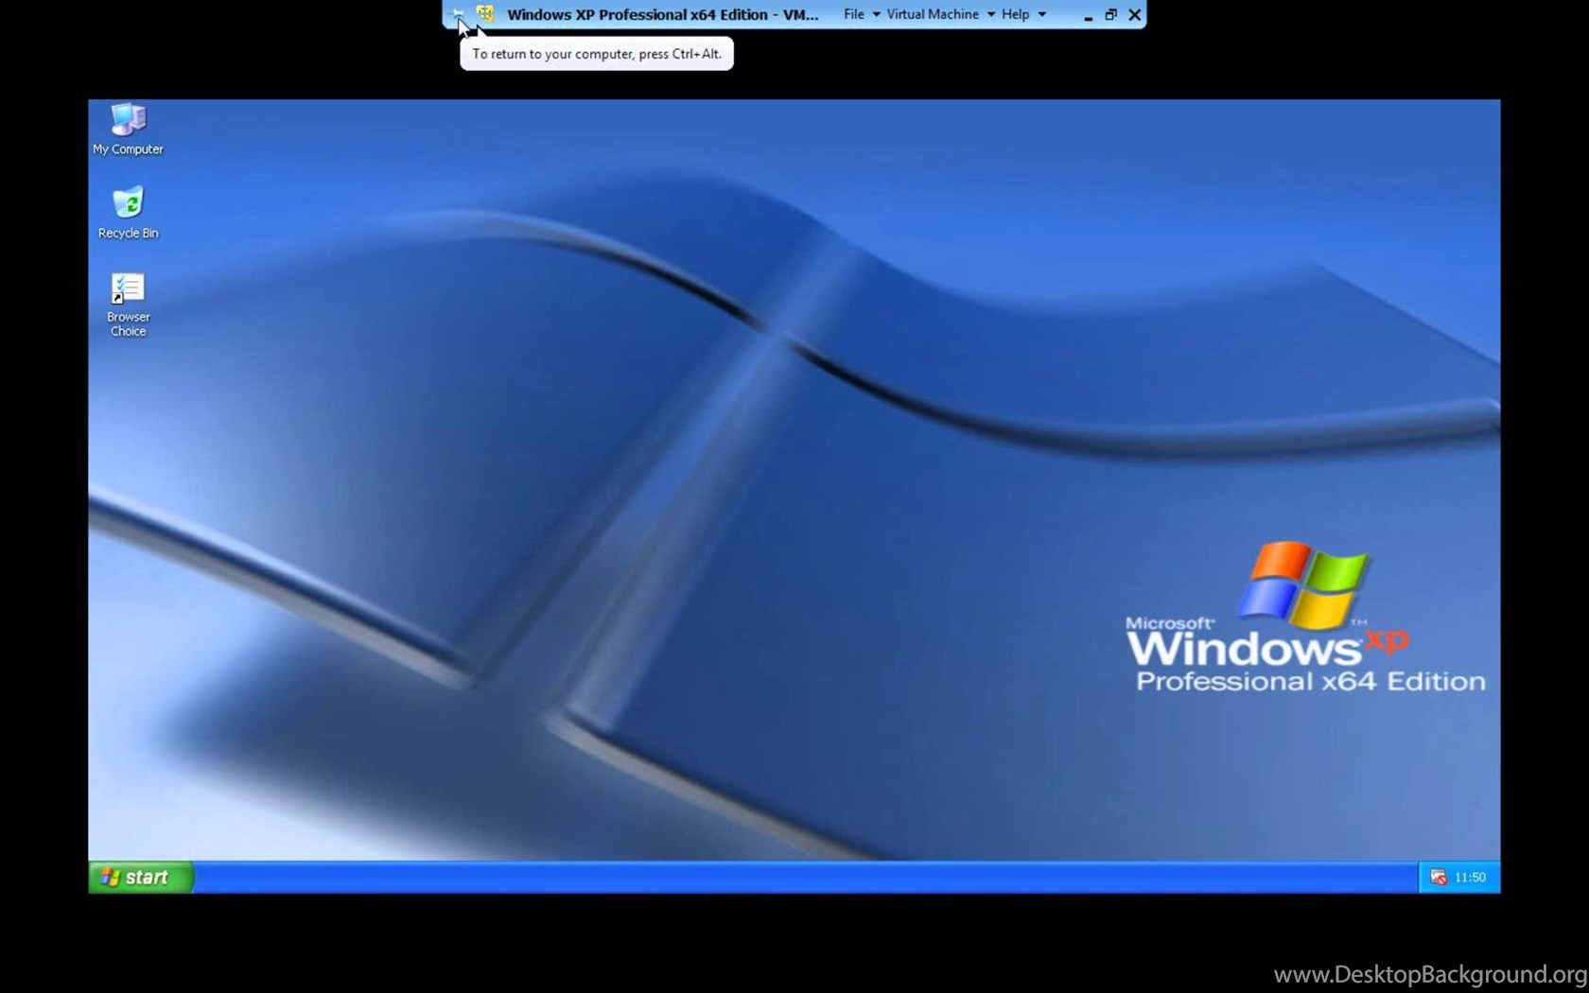The image size is (1589, 993).
Task: Close the VMware virtual machine window
Action: pyautogui.click(x=1134, y=15)
